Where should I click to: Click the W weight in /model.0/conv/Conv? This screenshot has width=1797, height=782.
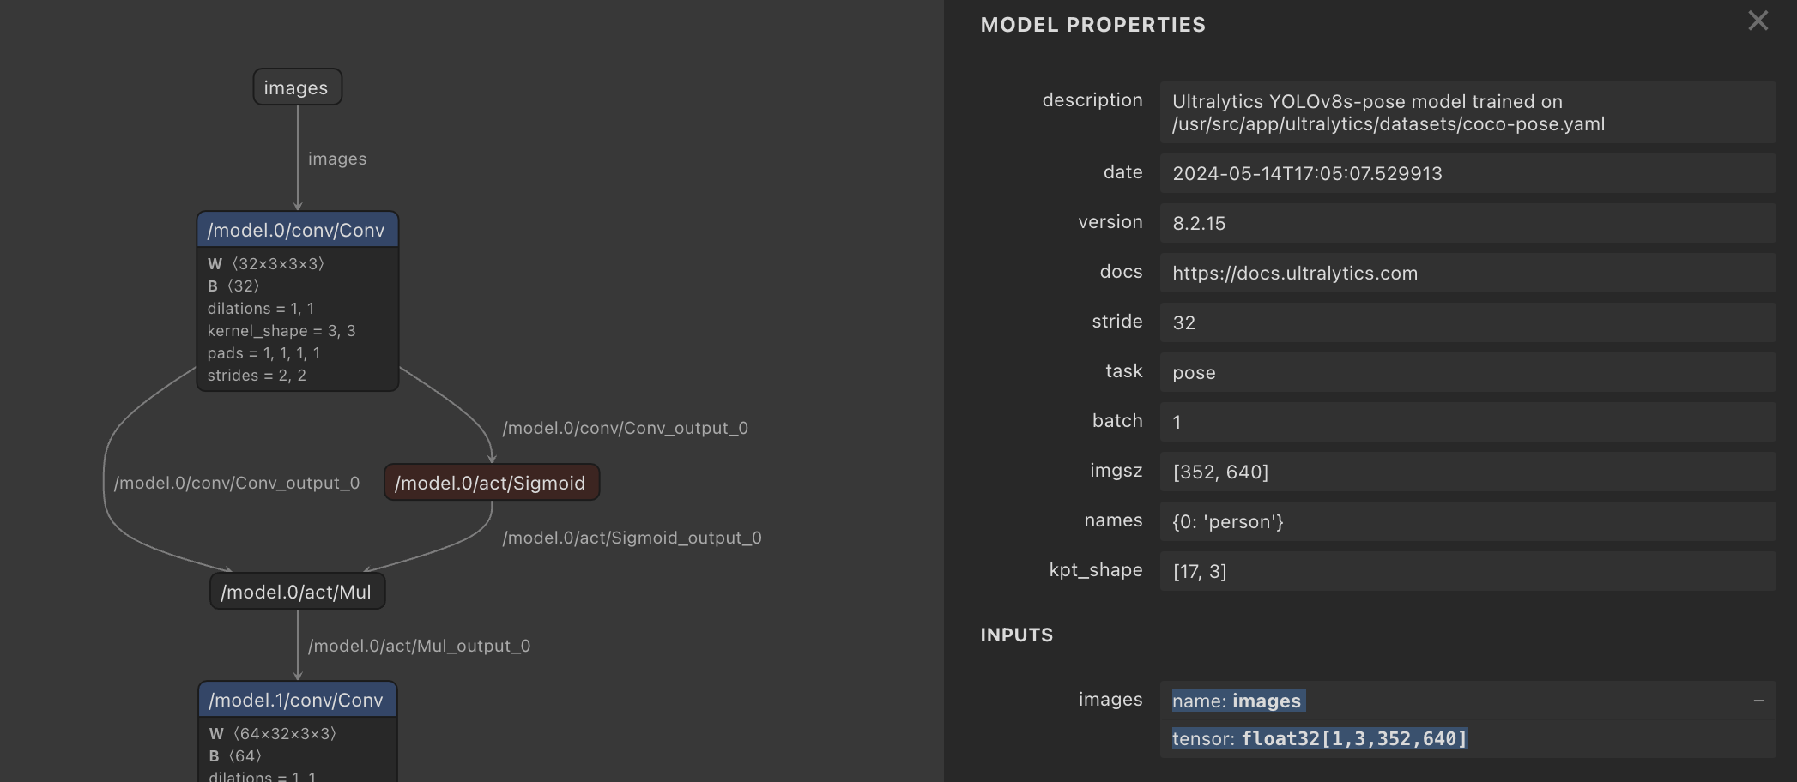coord(266,264)
